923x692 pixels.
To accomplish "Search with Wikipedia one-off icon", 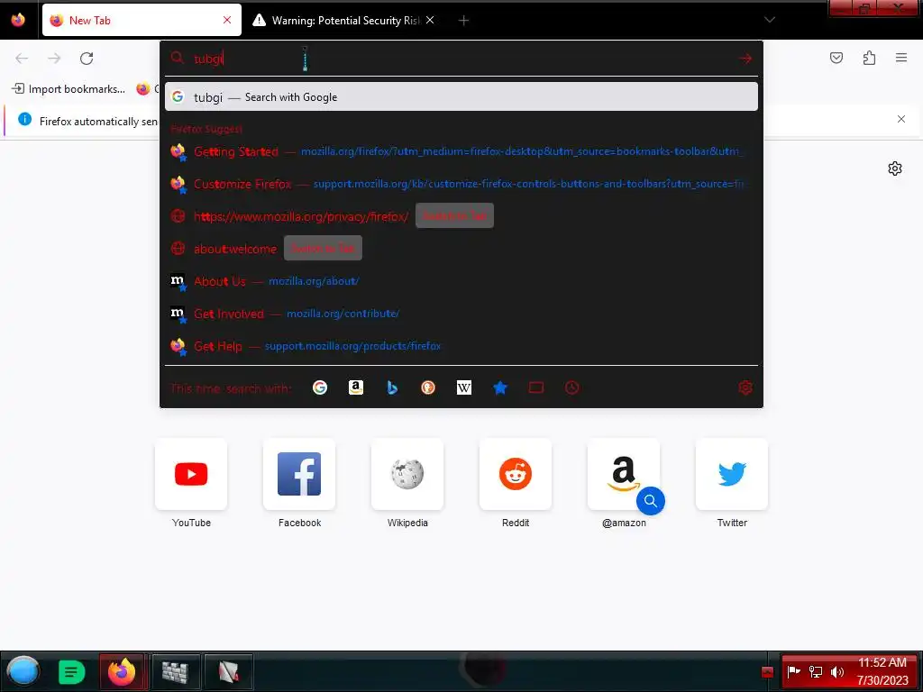I will pyautogui.click(x=464, y=387).
